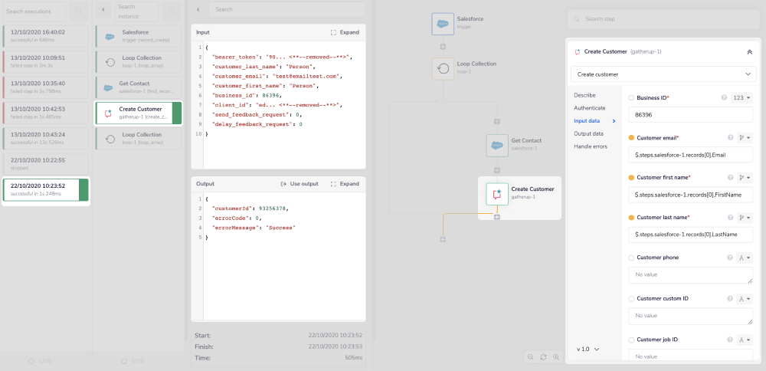Open help for Customer email field
Viewport: 766px width, 371px height.
[730, 138]
